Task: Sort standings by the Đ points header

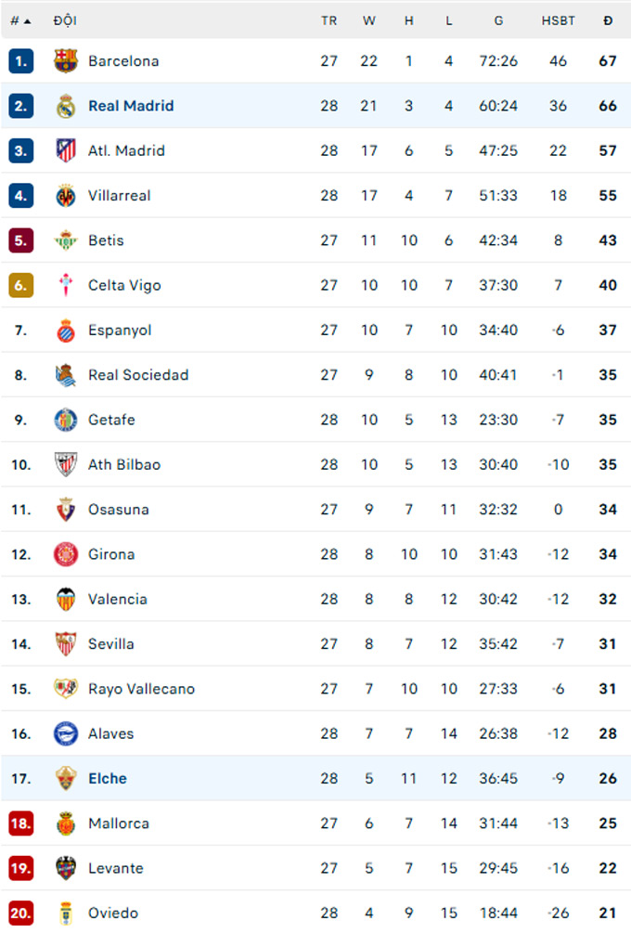Action: [x=608, y=20]
